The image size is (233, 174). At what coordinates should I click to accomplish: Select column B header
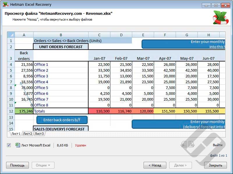click(x=61, y=35)
